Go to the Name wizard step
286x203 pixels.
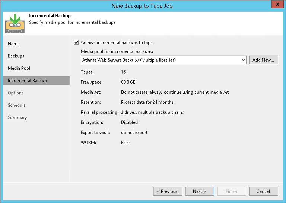pos(14,44)
